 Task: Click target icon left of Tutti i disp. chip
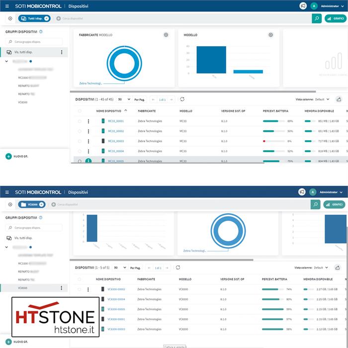[x=10, y=18]
